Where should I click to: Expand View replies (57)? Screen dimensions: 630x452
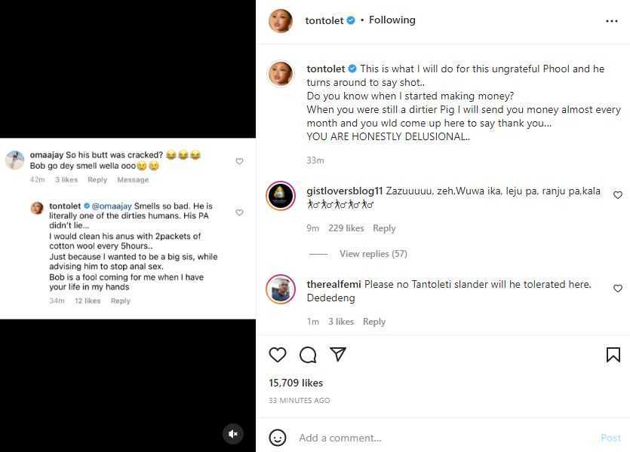pos(373,254)
